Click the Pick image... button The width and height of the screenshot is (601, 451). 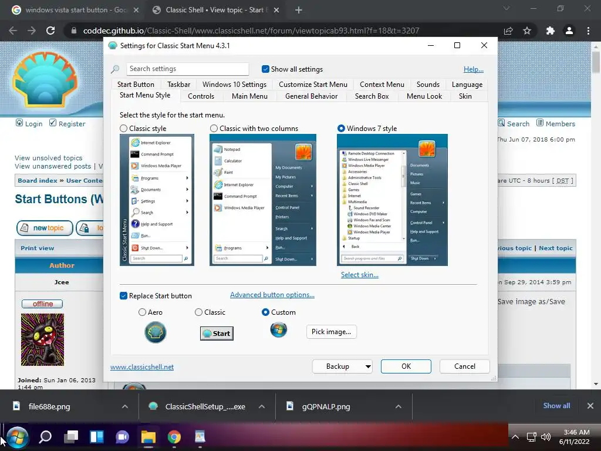(331, 332)
